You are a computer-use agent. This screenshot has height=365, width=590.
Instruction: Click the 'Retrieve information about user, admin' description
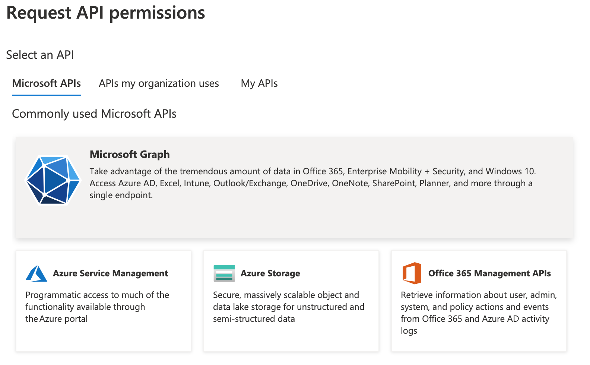(479, 313)
